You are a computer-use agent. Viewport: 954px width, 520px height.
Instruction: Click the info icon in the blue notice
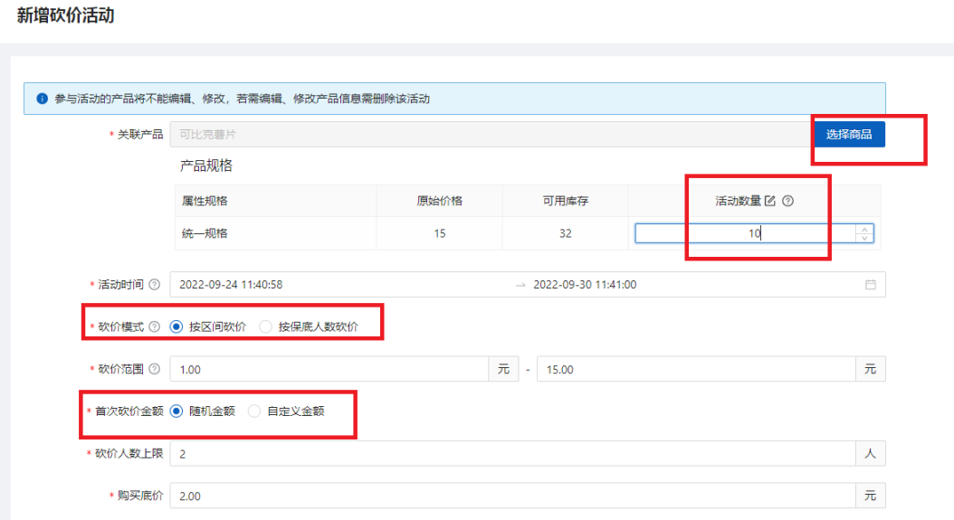(43, 99)
